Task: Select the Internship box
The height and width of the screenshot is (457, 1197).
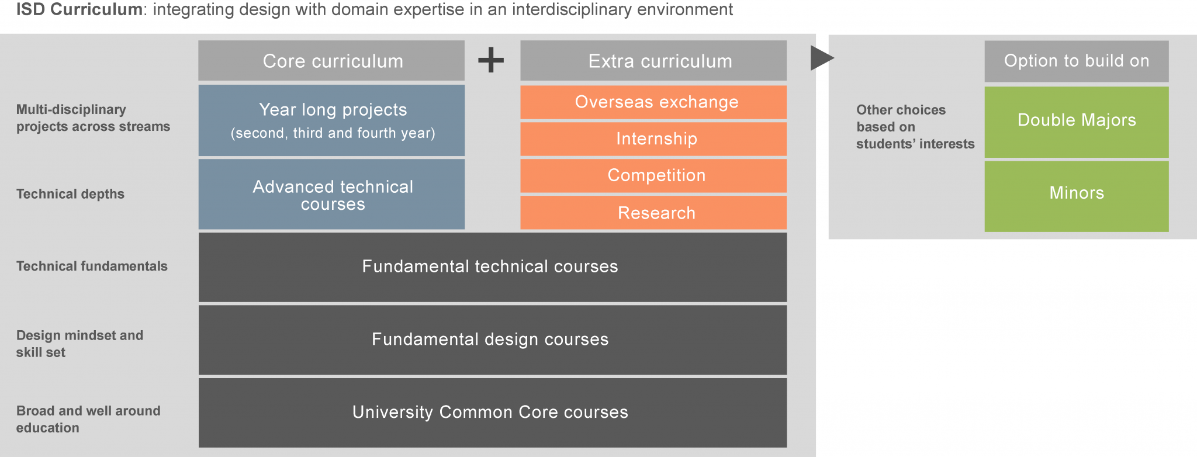Action: pyautogui.click(x=653, y=139)
